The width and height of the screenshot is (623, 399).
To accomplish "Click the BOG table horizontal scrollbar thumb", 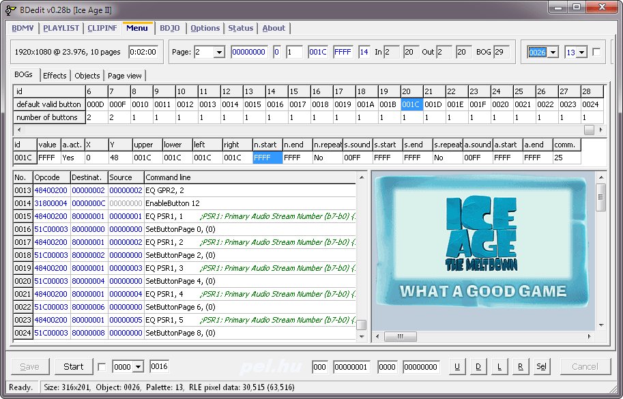I will point(589,130).
